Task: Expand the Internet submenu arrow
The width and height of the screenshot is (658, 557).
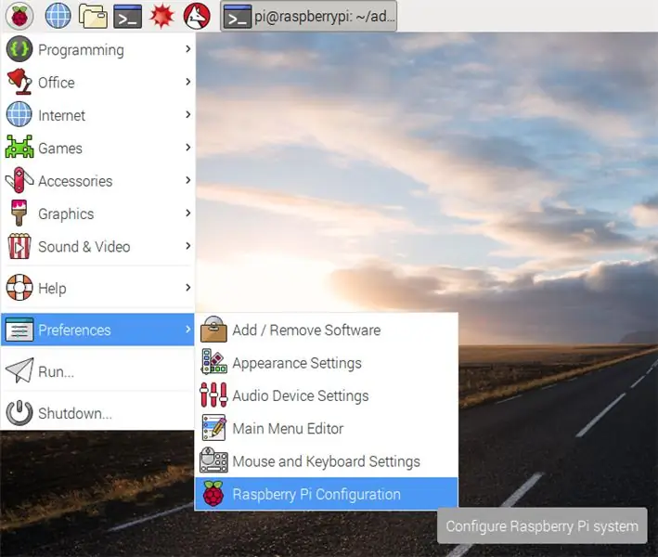Action: point(188,114)
